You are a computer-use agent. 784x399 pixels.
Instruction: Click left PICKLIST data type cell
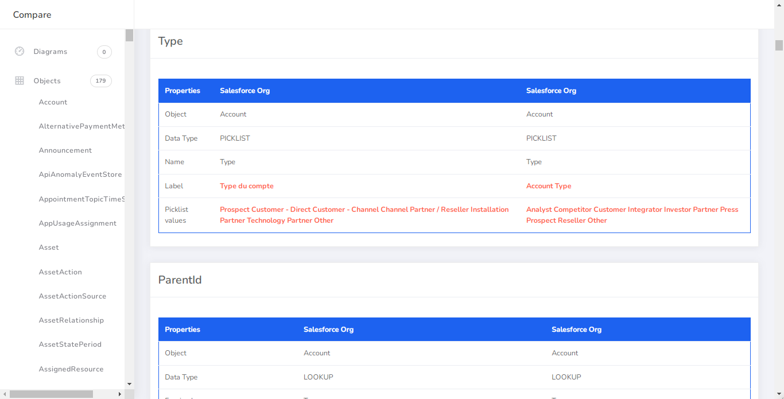pyautogui.click(x=235, y=138)
